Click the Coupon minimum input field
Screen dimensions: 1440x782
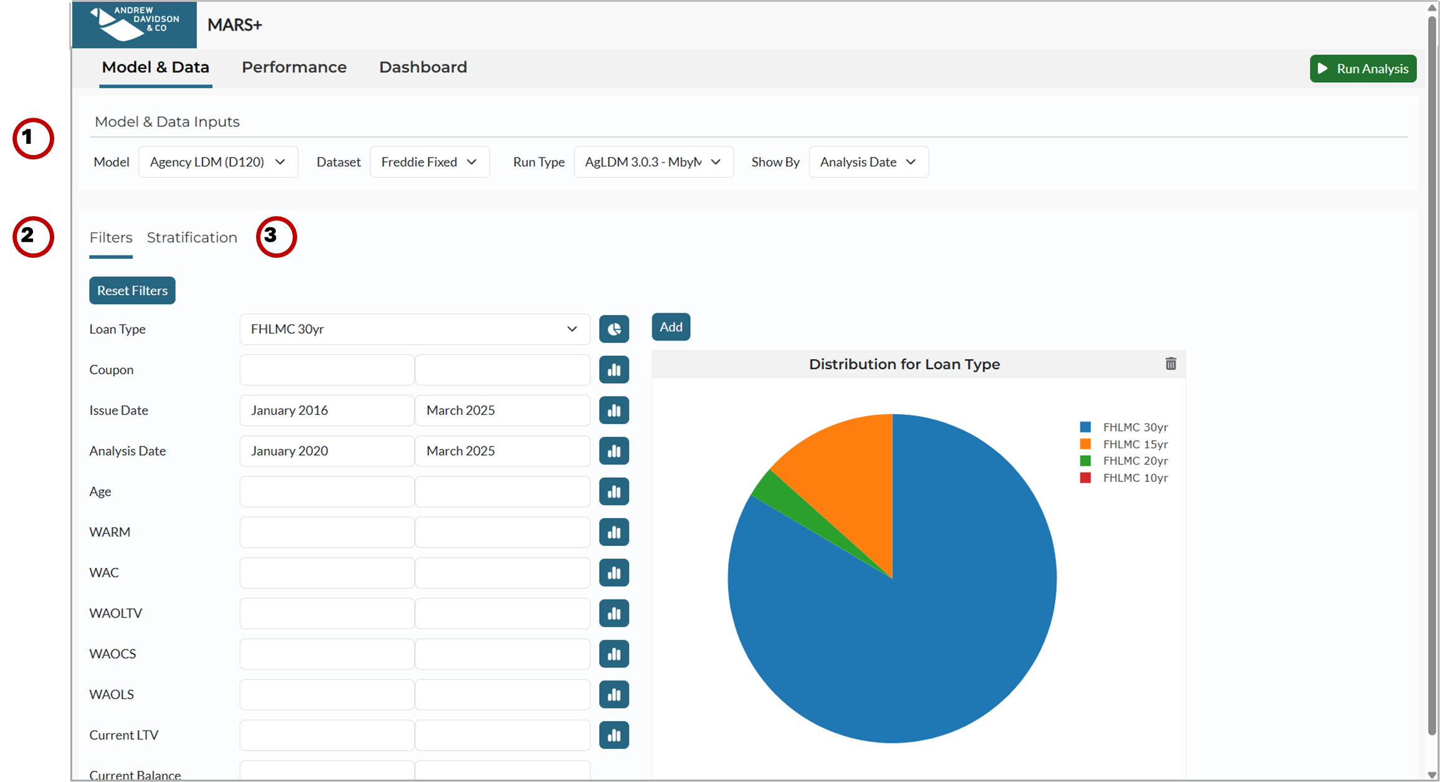[x=327, y=370]
